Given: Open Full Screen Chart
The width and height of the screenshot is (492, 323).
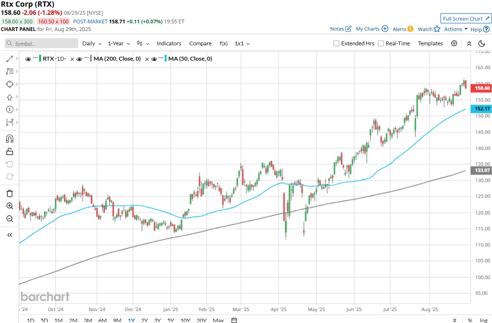Looking at the screenshot, I should [x=466, y=19].
